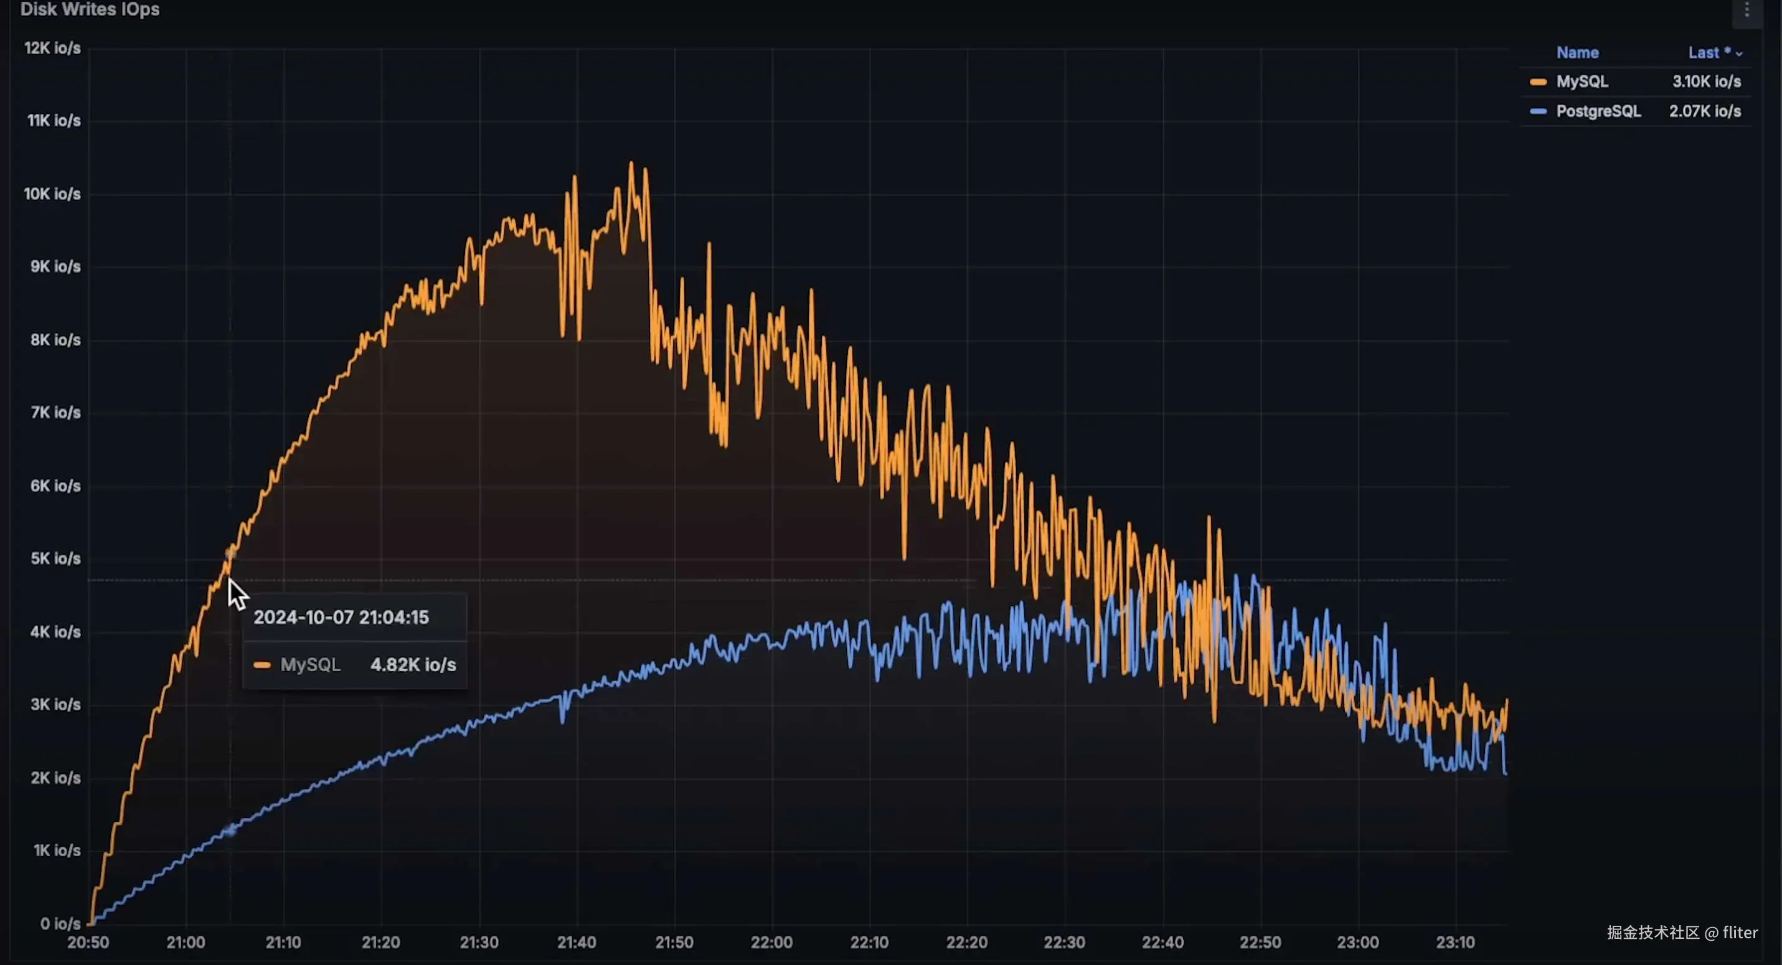This screenshot has height=965, width=1782.
Task: Click the tooltip timestamp 2024-10-07 21:04:15
Action: tap(341, 617)
